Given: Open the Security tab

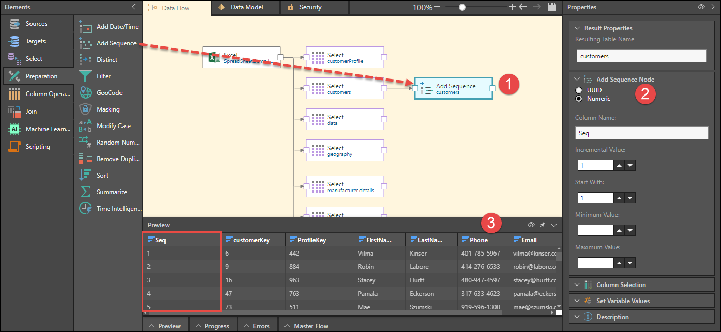Looking at the screenshot, I should coord(305,7).
